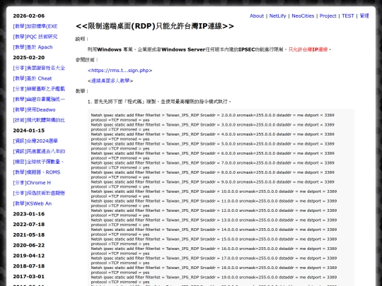Go to the NeoCities navigation link
Image resolution: width=382 pixels, height=286 pixels.
[x=303, y=16]
